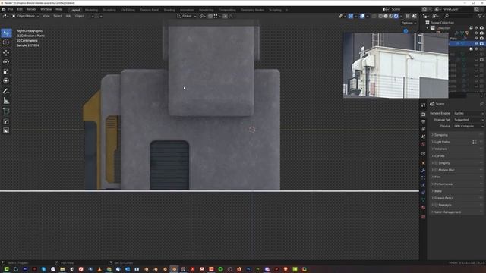Screen dimensions: 486x273
Task: Select the Rotate tool
Action: 6,62
